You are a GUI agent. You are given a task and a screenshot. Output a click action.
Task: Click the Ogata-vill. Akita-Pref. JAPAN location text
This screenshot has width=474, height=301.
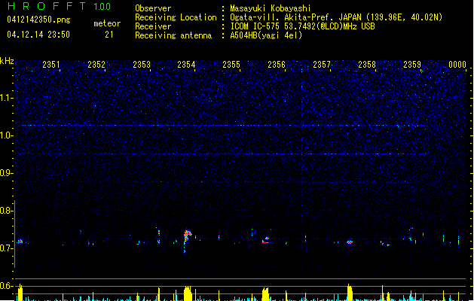click(x=336, y=17)
